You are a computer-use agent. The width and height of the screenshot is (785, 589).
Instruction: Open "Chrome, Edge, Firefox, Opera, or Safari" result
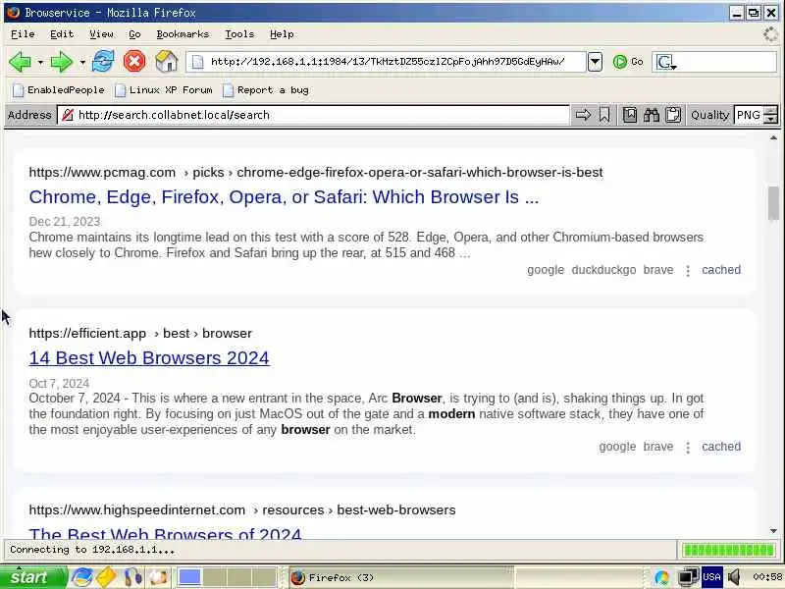[284, 197]
